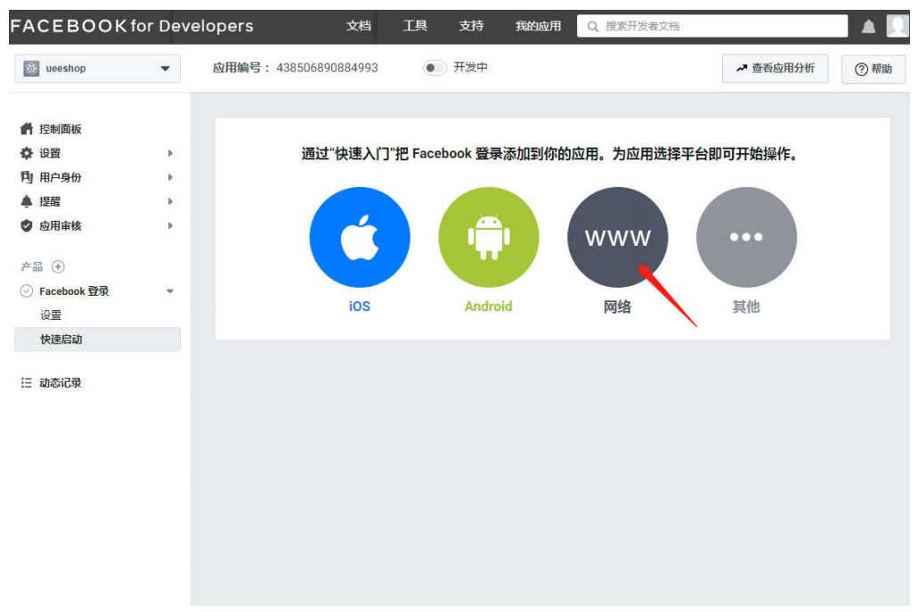
Task: Open the 工具 top menu
Action: (415, 27)
